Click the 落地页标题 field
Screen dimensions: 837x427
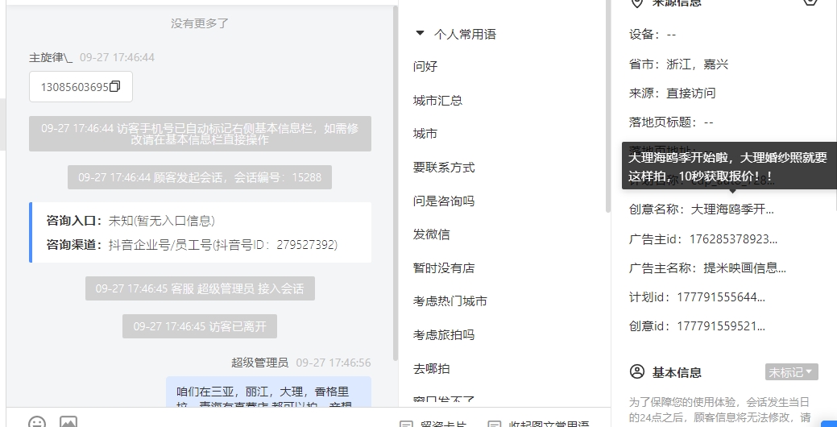coord(671,122)
